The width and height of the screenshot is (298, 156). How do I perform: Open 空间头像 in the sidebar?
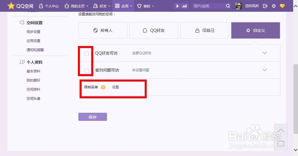coord(33,98)
